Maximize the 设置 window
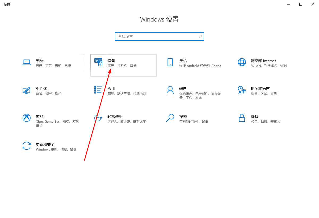 [x=301, y=4]
